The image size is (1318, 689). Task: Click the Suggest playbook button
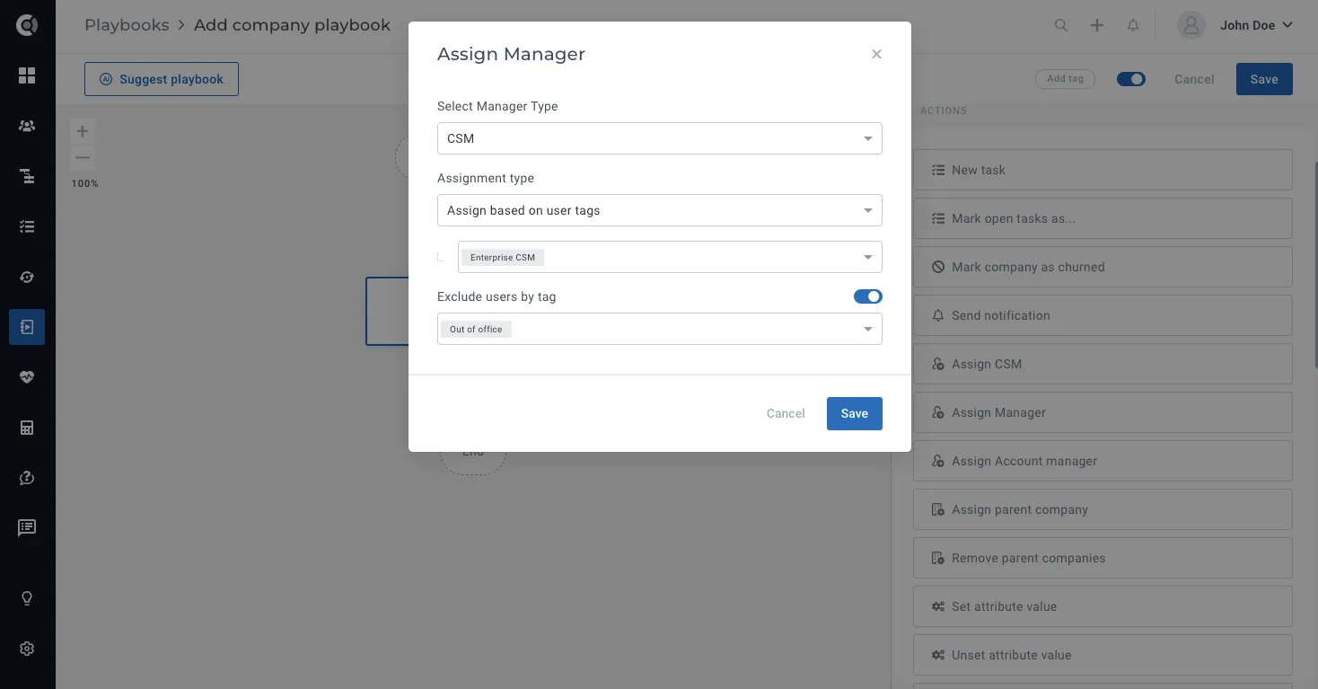(162, 79)
